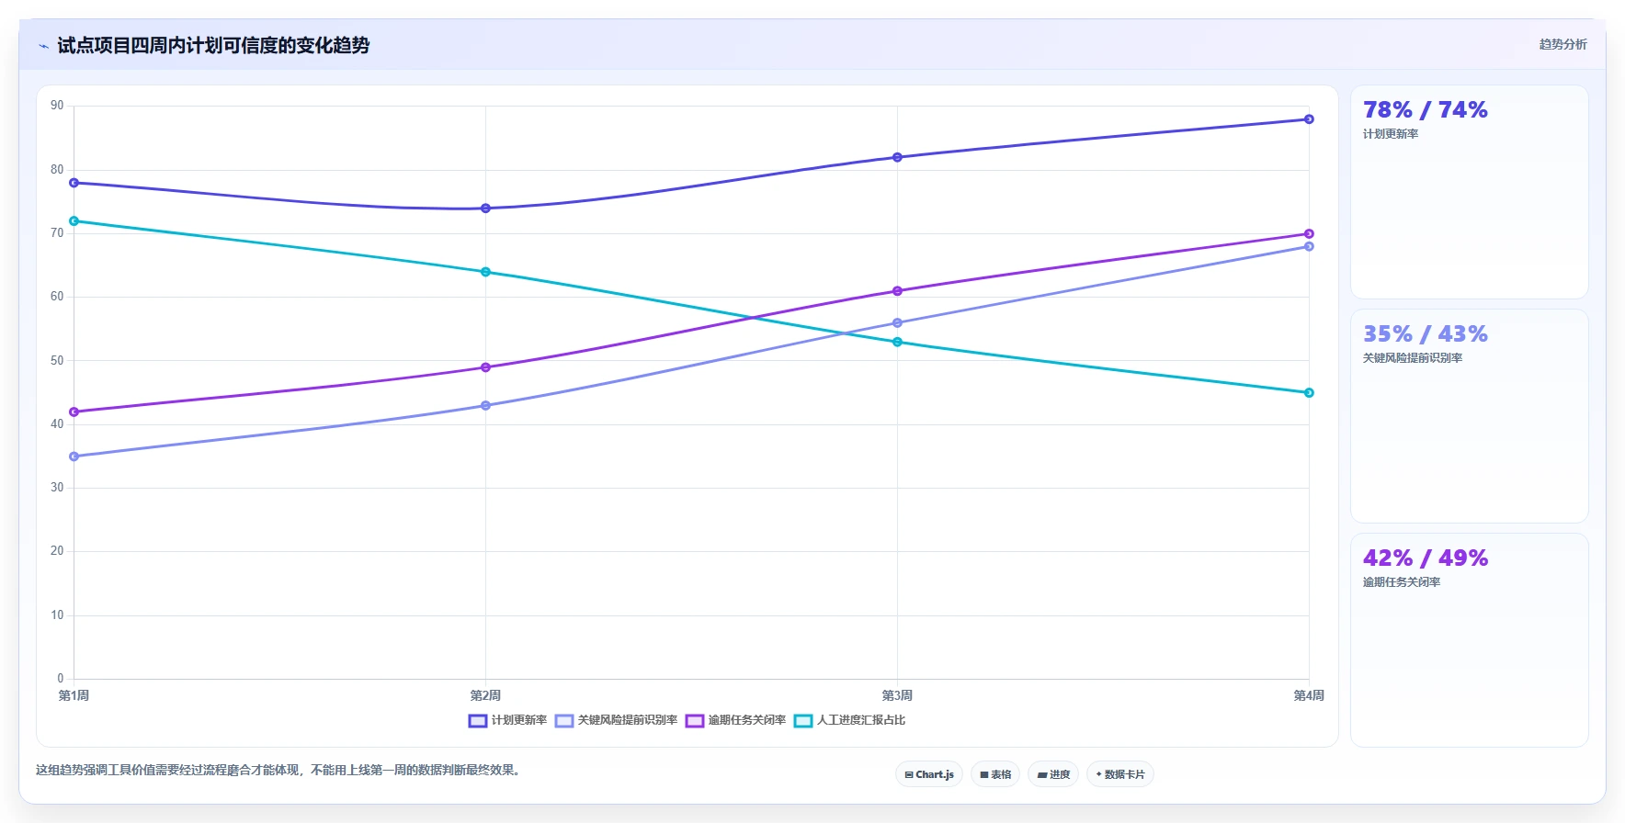Click the 35% / 43% 关键风险提前识别率 card

pyautogui.click(x=1469, y=416)
